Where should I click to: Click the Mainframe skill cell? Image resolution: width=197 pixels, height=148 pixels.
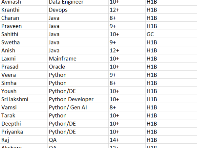point(62,59)
